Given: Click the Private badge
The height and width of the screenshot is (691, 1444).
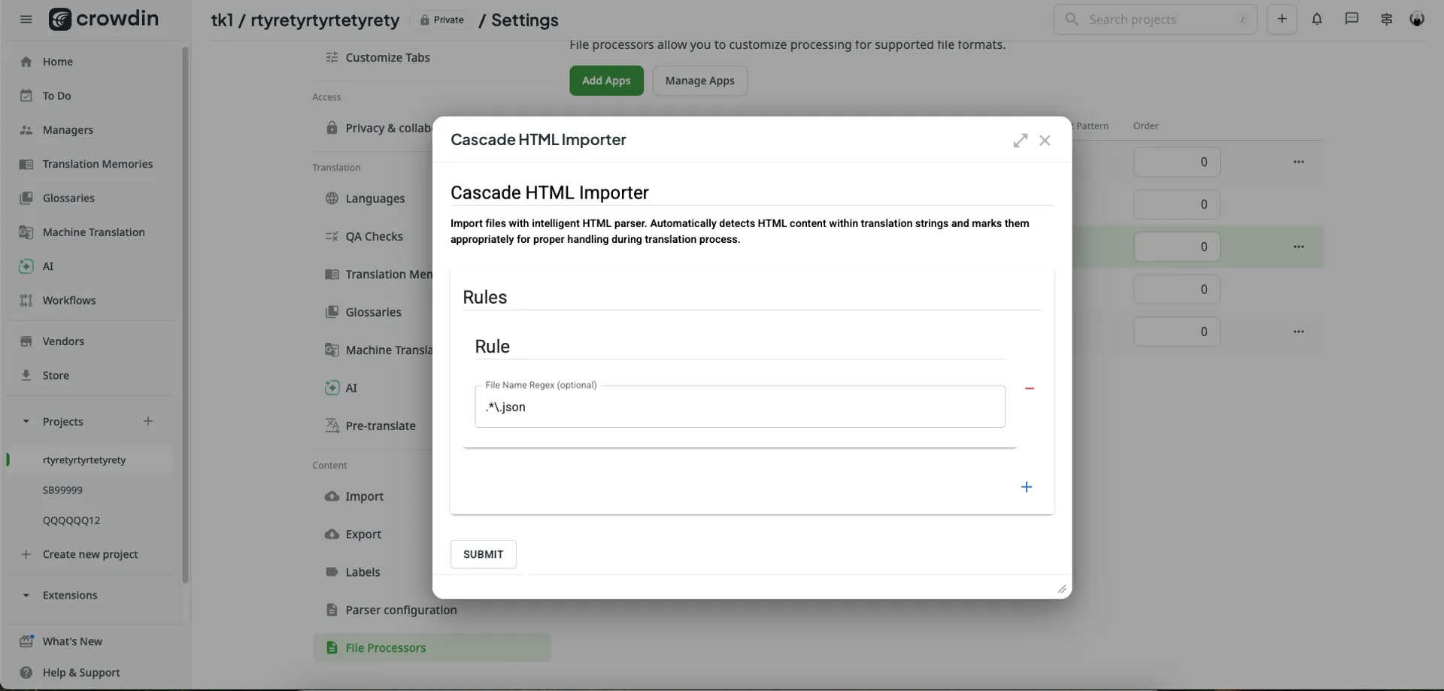Looking at the screenshot, I should 442,20.
